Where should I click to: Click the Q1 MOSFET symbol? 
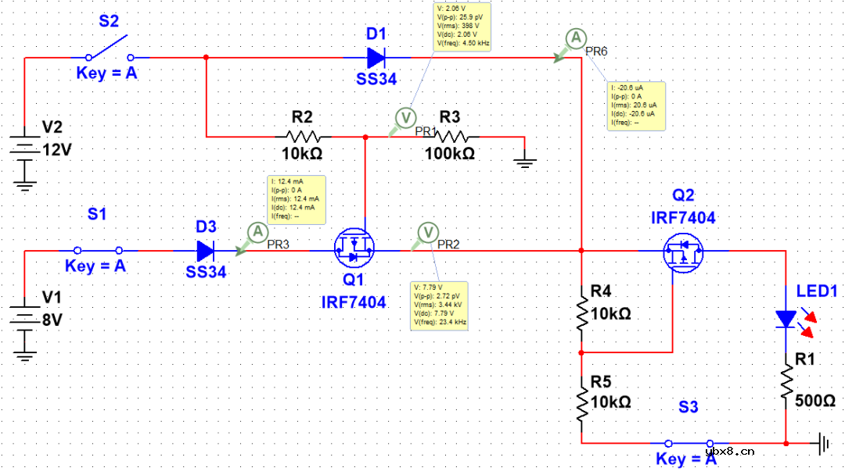point(354,250)
